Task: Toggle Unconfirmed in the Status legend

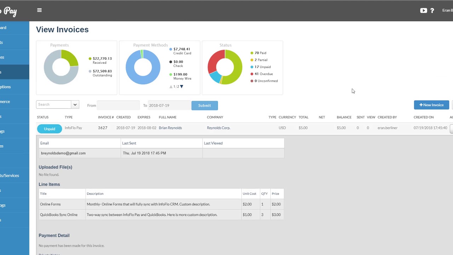Action: coord(264,81)
